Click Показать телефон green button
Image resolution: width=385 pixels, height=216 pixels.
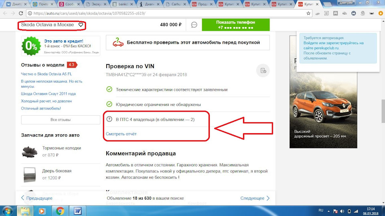coord(236,25)
